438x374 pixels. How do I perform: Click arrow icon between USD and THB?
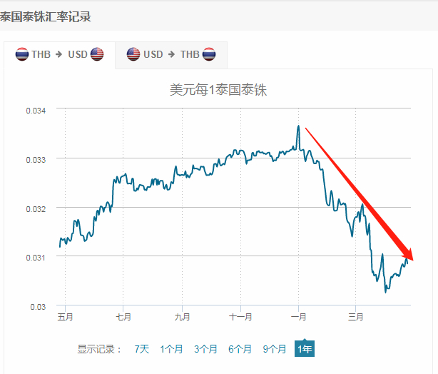click(x=170, y=55)
